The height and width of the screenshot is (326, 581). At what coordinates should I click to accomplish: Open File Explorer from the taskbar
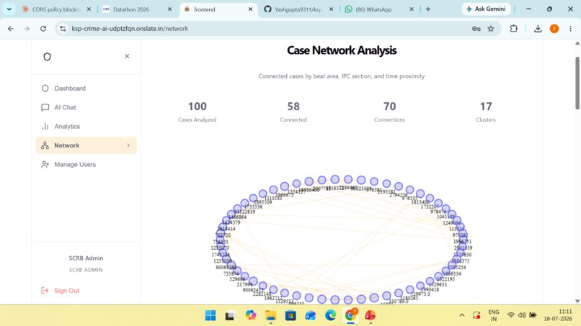point(270,315)
